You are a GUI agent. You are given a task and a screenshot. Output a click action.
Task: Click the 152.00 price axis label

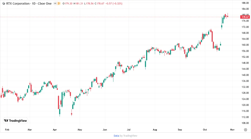(245, 57)
